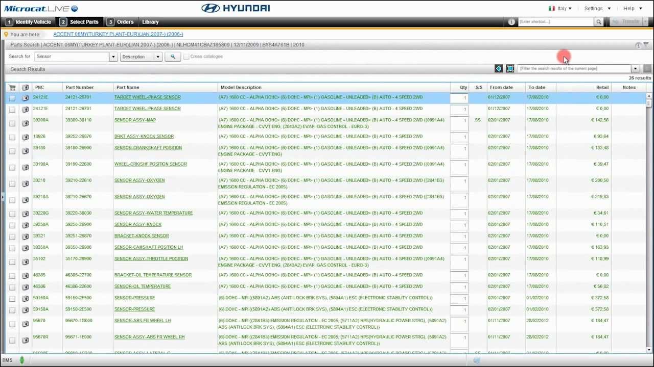Click the shortcut search magnifier icon
Viewport: 654px width, 367px height.
tap(598, 22)
